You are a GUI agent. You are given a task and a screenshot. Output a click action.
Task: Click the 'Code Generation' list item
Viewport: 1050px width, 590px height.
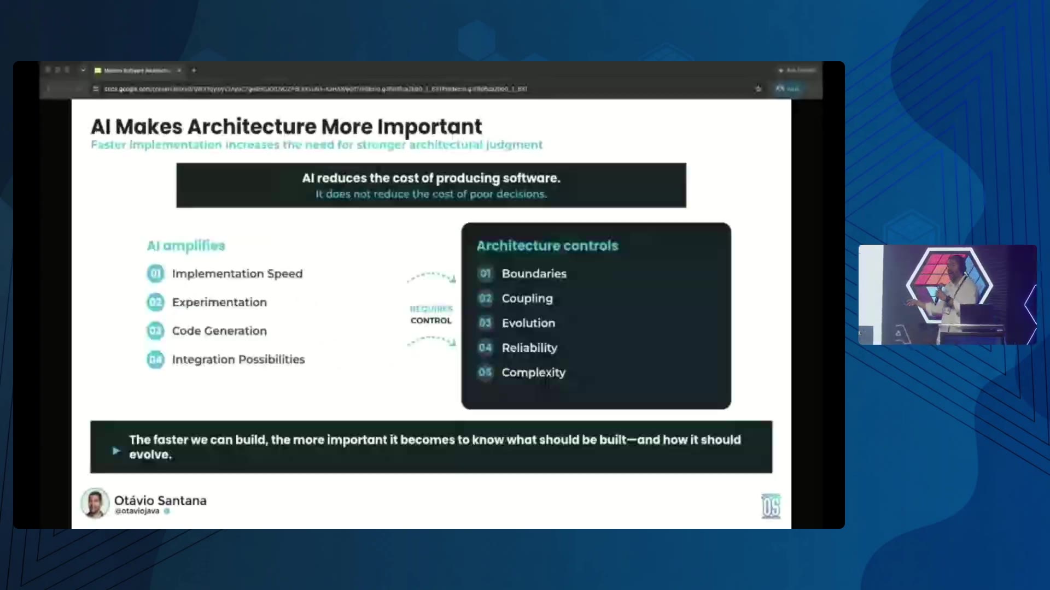coord(219,331)
